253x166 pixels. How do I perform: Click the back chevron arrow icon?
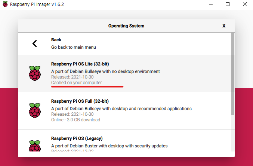pos(35,44)
